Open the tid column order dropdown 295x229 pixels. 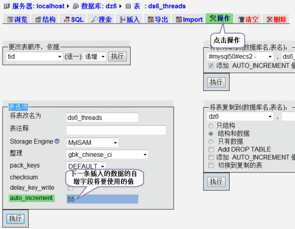coord(34,57)
